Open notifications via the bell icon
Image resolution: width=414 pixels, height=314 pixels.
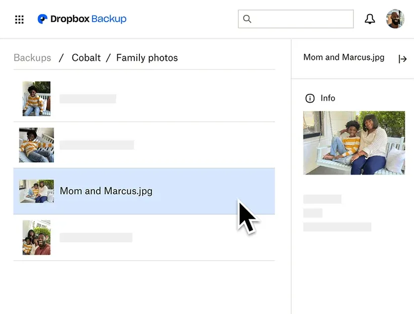370,19
